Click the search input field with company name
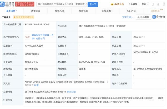 click(x=62, y=4)
